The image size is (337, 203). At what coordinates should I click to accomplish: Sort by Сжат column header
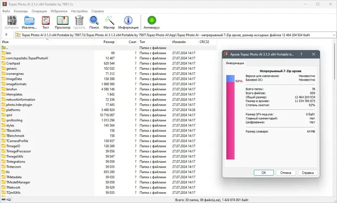(x=127, y=42)
